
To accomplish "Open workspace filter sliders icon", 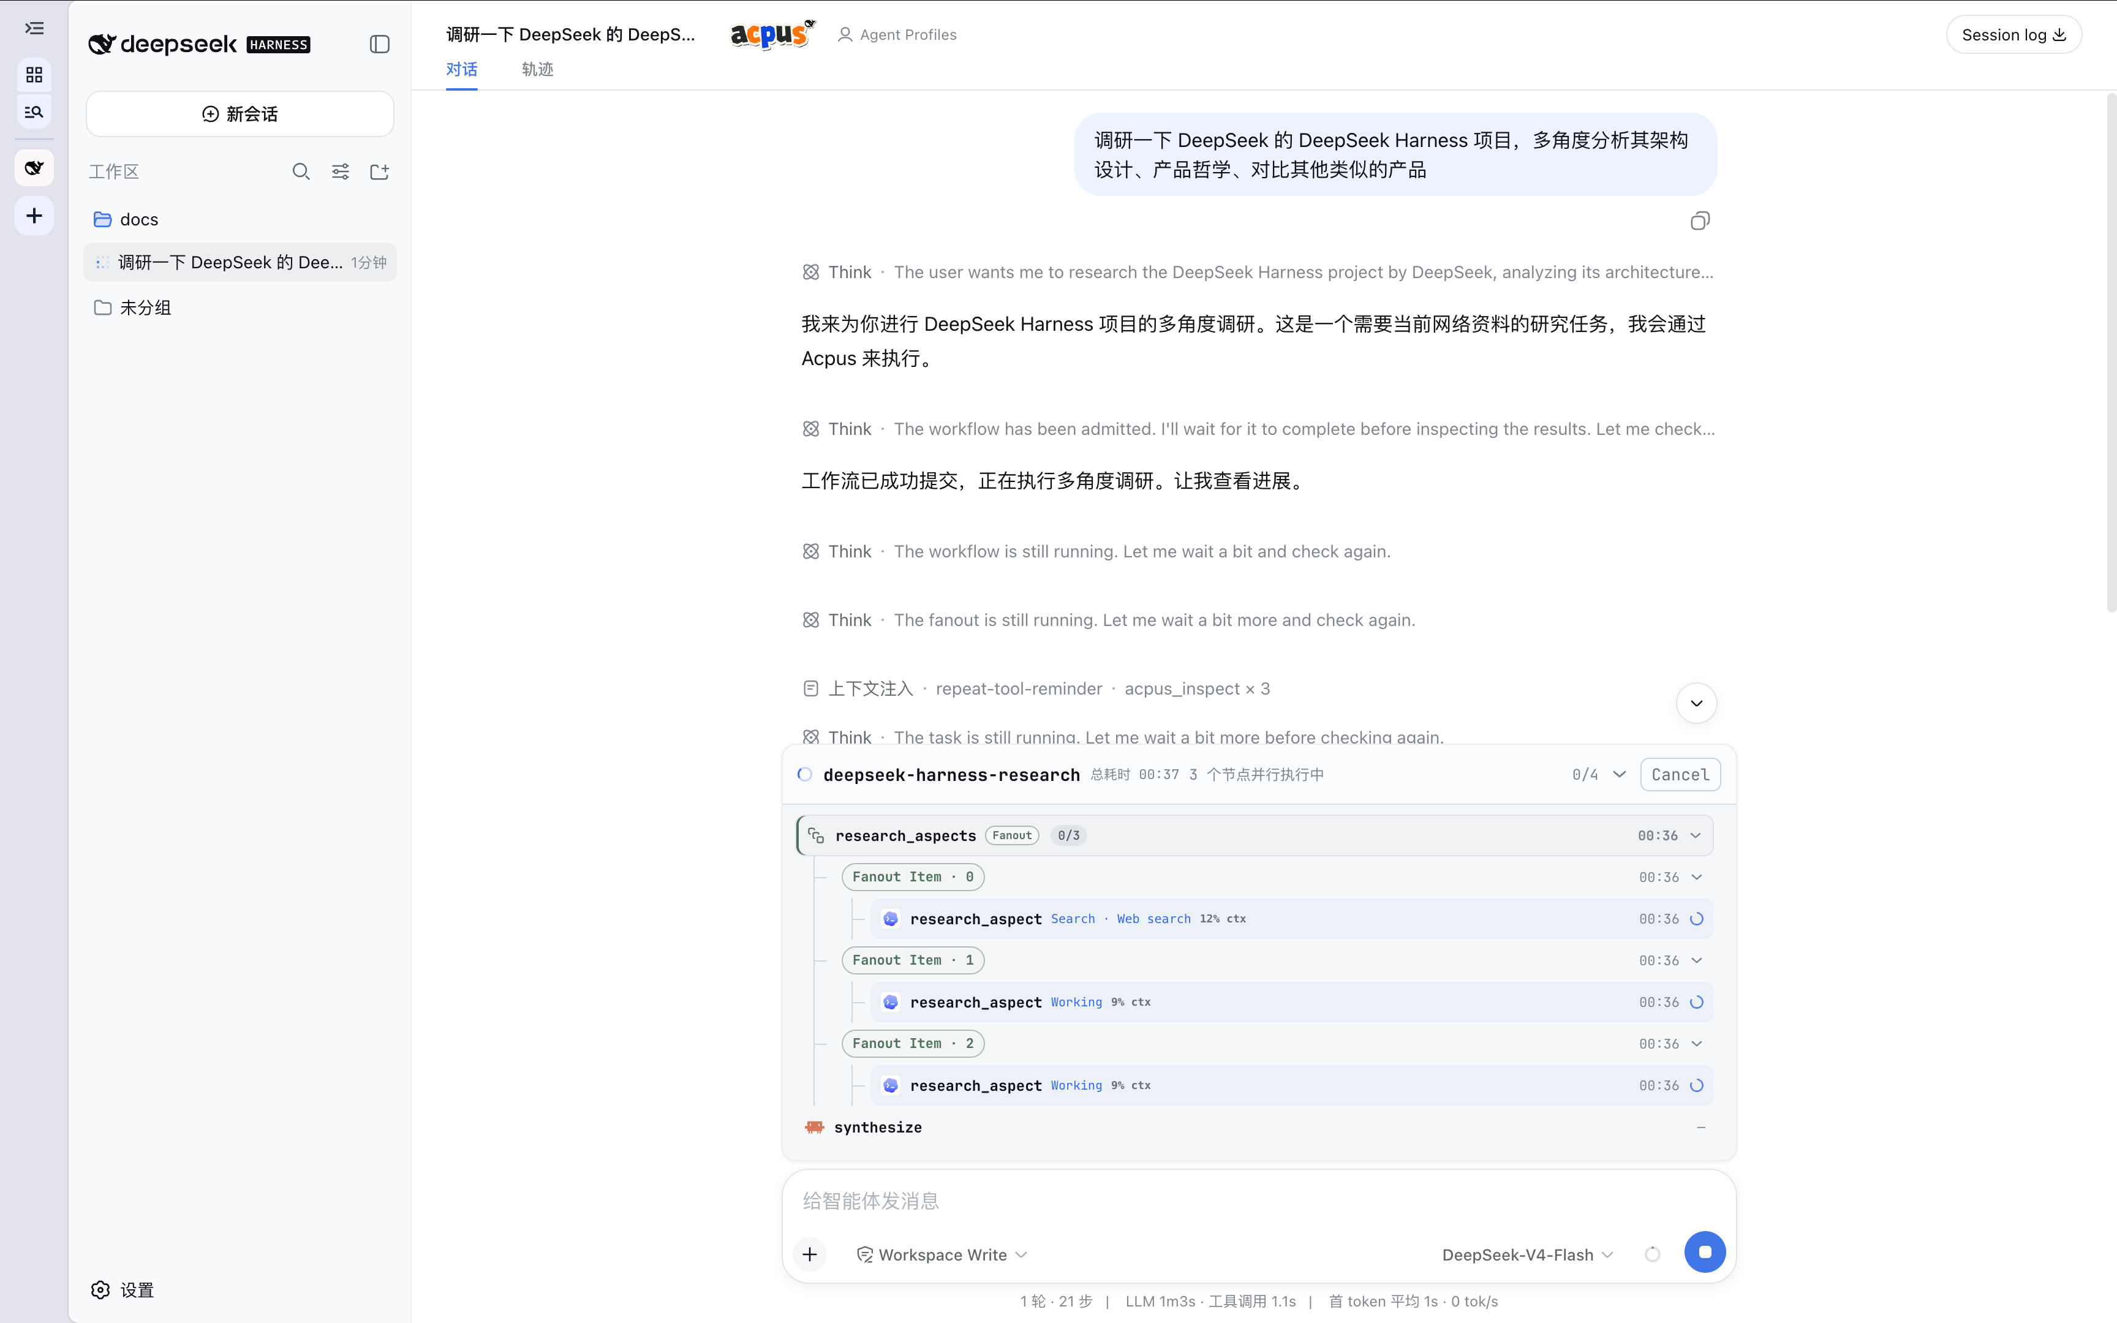I will [341, 171].
